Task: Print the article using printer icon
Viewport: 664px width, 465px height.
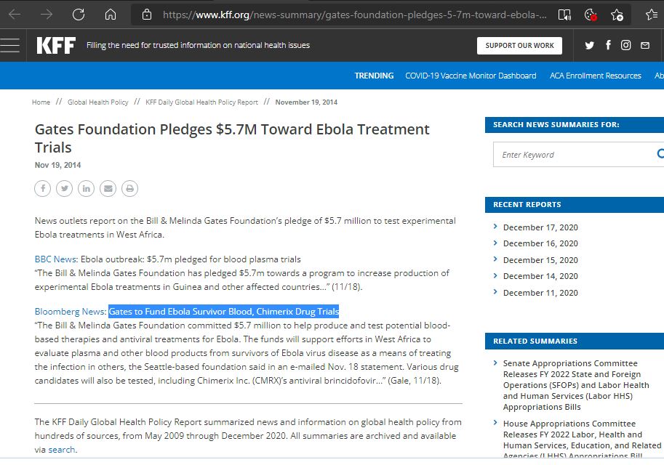Action: (130, 188)
